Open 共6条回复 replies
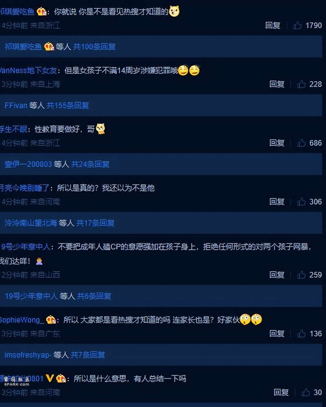 (x=94, y=296)
